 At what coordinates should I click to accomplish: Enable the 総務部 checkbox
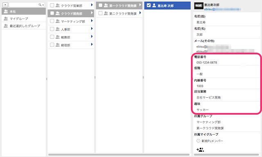pos(52,37)
